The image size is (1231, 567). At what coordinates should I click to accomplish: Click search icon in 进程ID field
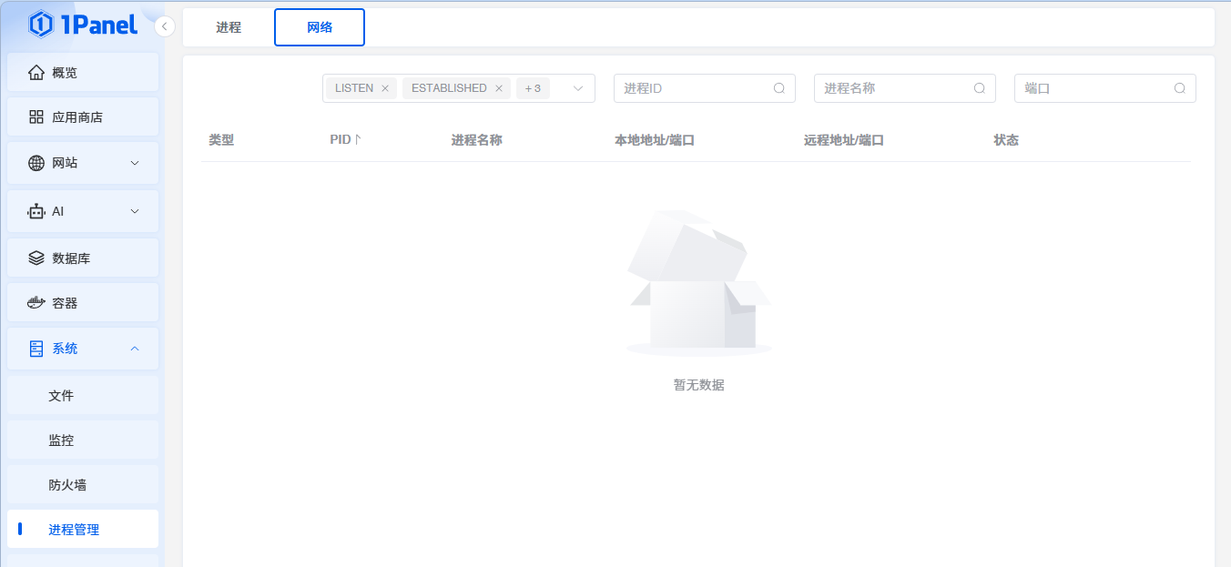pos(778,88)
